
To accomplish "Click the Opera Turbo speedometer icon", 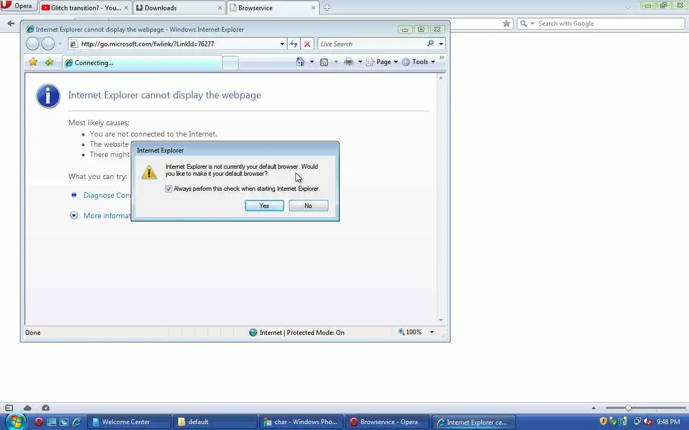I will pos(46,408).
